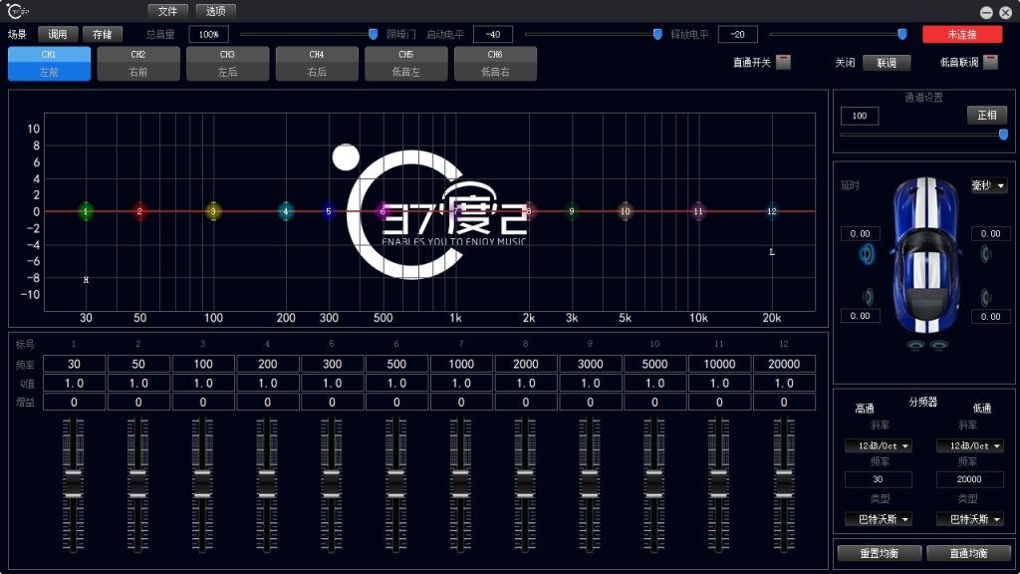Viewport: 1020px width, 574px height.
Task: Switch to the CH6 低音右 channel tab
Action: pos(495,63)
